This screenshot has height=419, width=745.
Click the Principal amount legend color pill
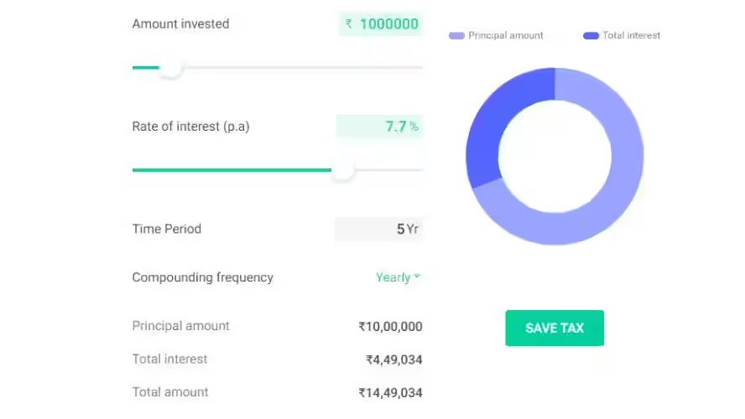click(x=456, y=35)
